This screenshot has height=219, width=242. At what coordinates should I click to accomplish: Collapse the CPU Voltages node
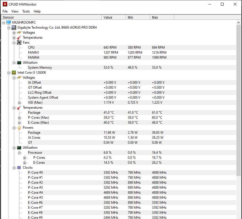pyautogui.click(x=14, y=78)
